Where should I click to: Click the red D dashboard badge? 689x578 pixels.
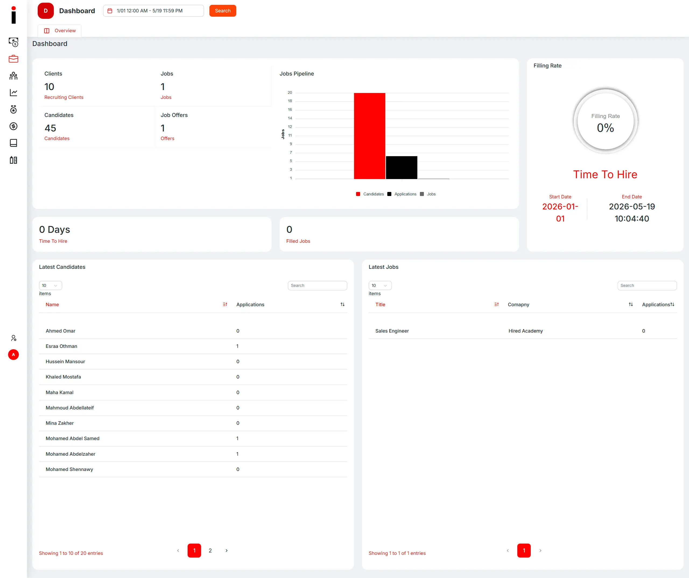[x=45, y=11]
